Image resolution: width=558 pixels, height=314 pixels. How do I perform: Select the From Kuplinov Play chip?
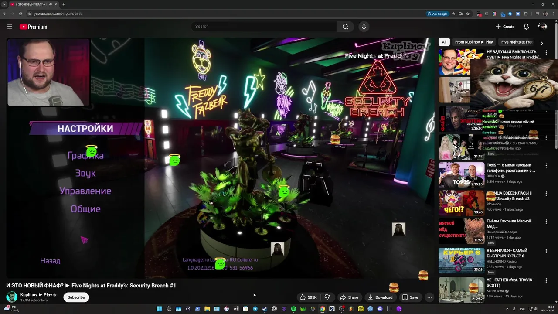(x=474, y=42)
